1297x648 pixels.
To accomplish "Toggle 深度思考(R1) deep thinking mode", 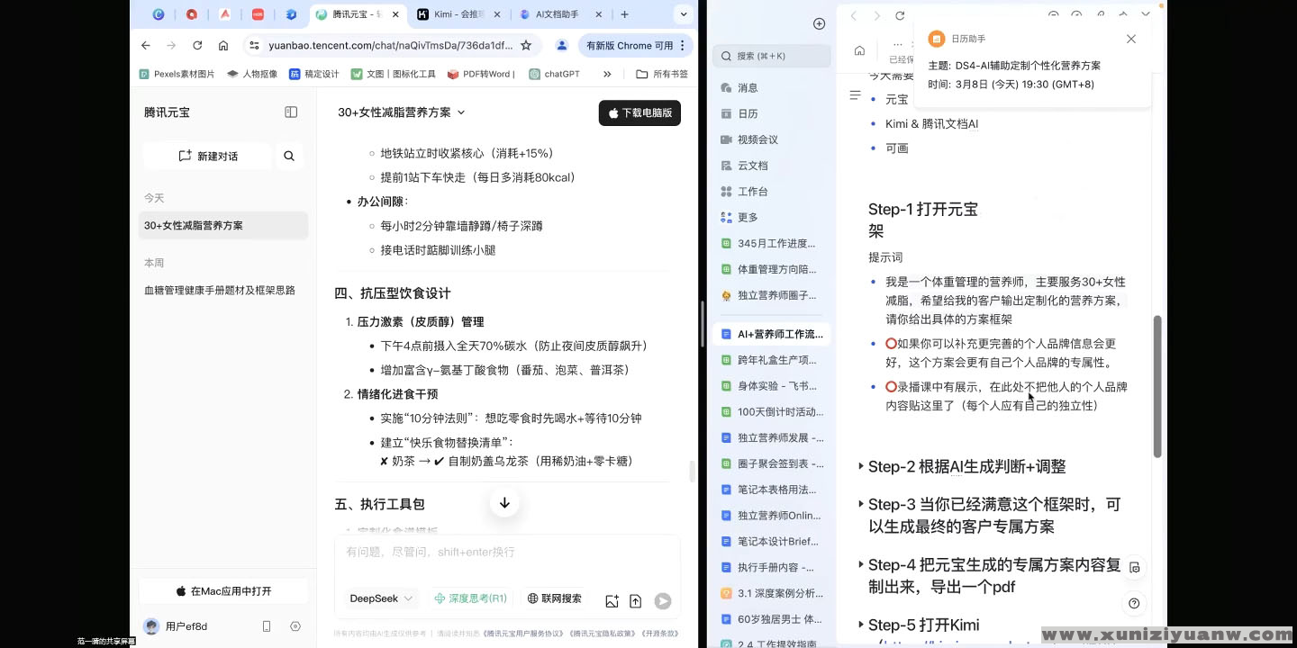I will click(x=470, y=598).
